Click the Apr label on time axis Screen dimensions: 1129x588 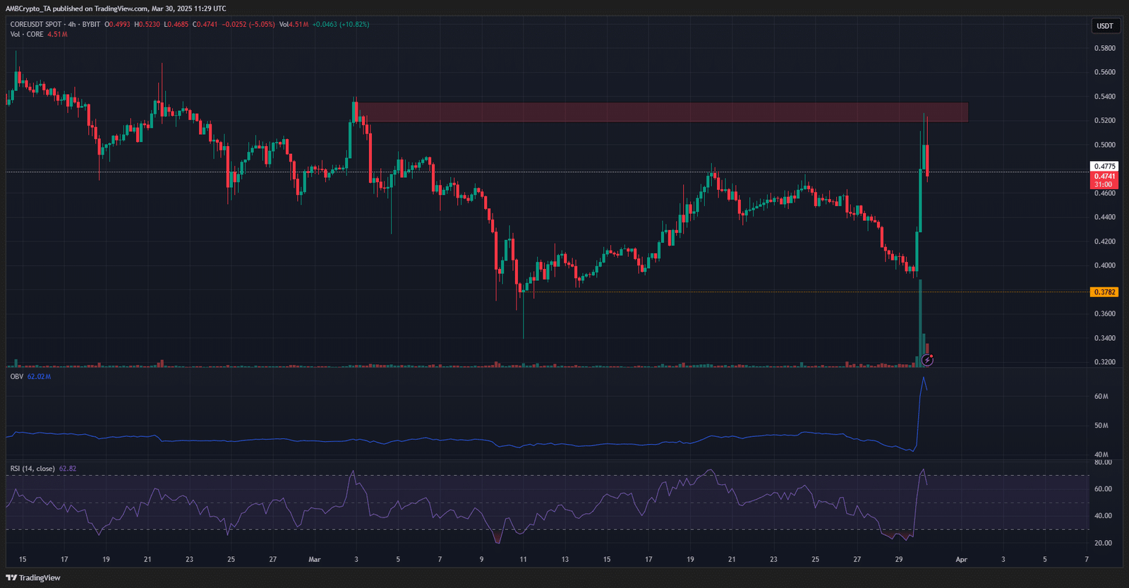click(x=961, y=560)
